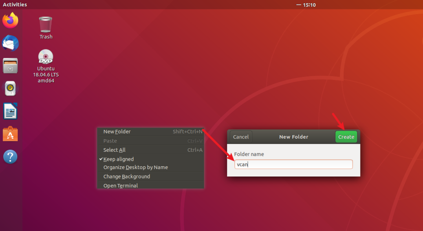Screen dimensions: 423x231
Task: Click the green Create button
Action: pyautogui.click(x=346, y=137)
